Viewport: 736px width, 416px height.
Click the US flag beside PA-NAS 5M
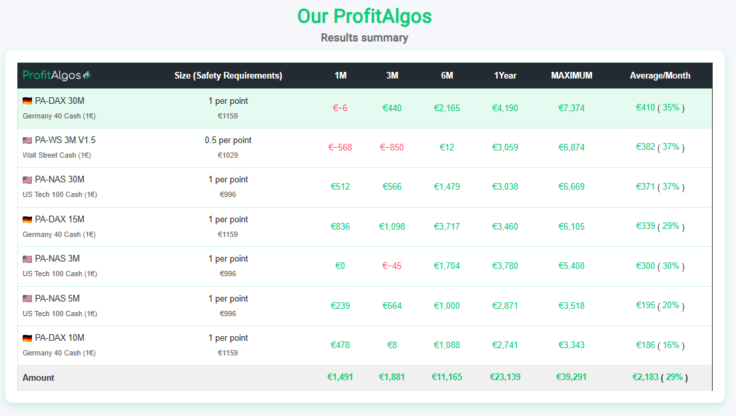pos(27,298)
